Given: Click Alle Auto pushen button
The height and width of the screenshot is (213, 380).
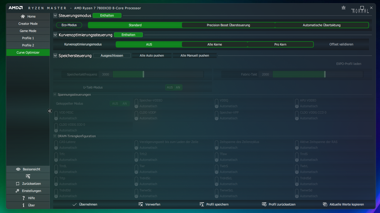Looking at the screenshot, I should (x=152, y=56).
